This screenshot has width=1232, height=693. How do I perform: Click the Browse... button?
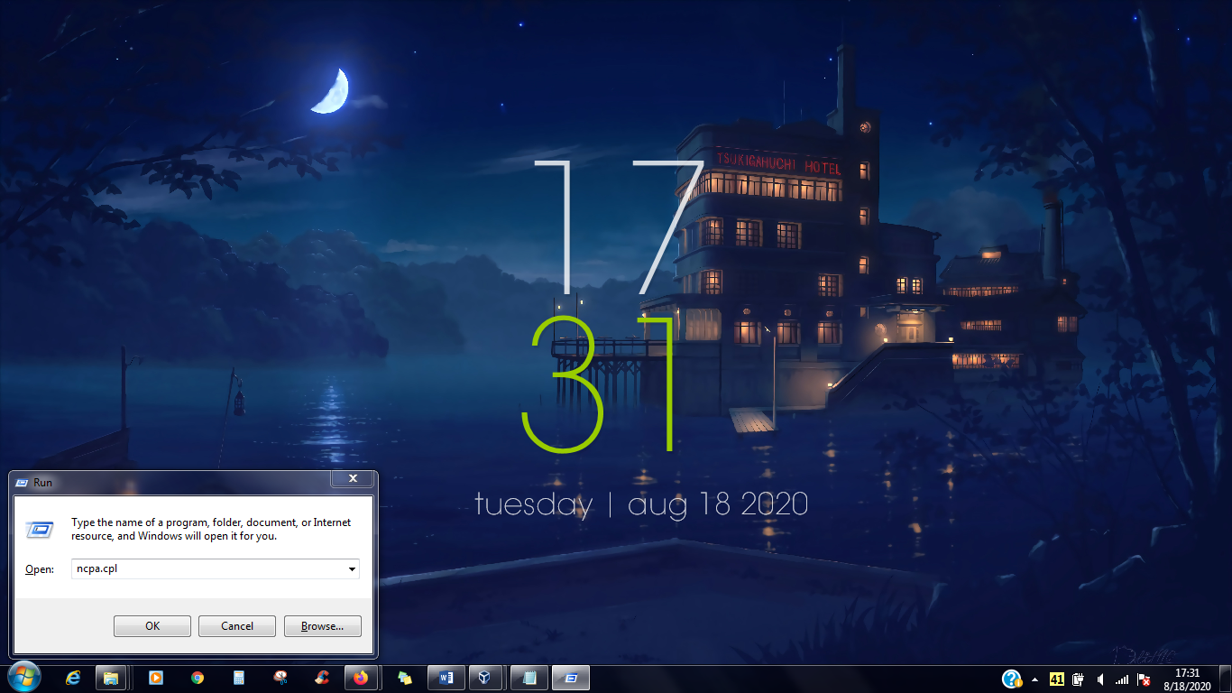coord(322,626)
